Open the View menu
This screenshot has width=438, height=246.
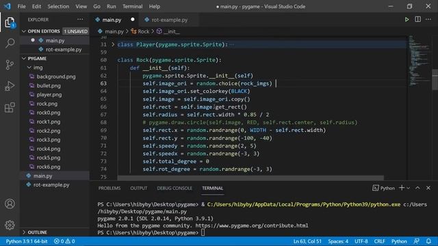81,6
